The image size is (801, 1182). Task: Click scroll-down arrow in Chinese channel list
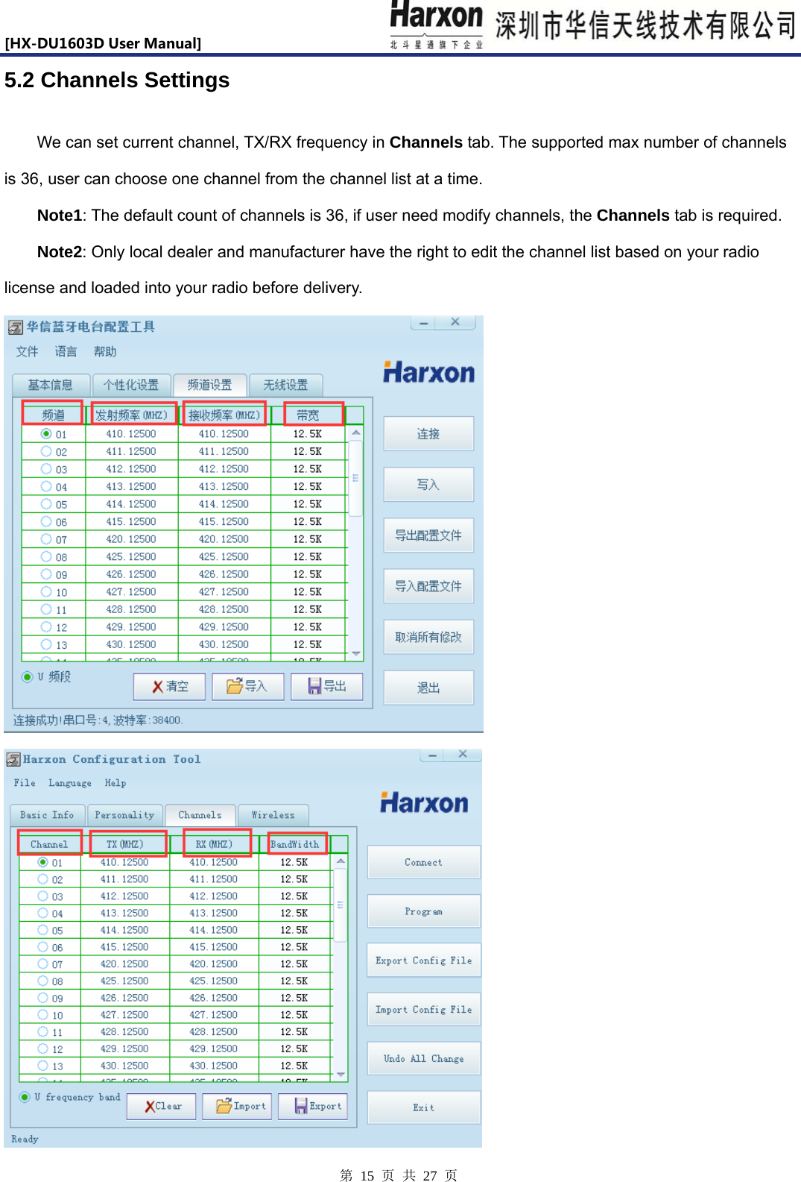point(355,653)
